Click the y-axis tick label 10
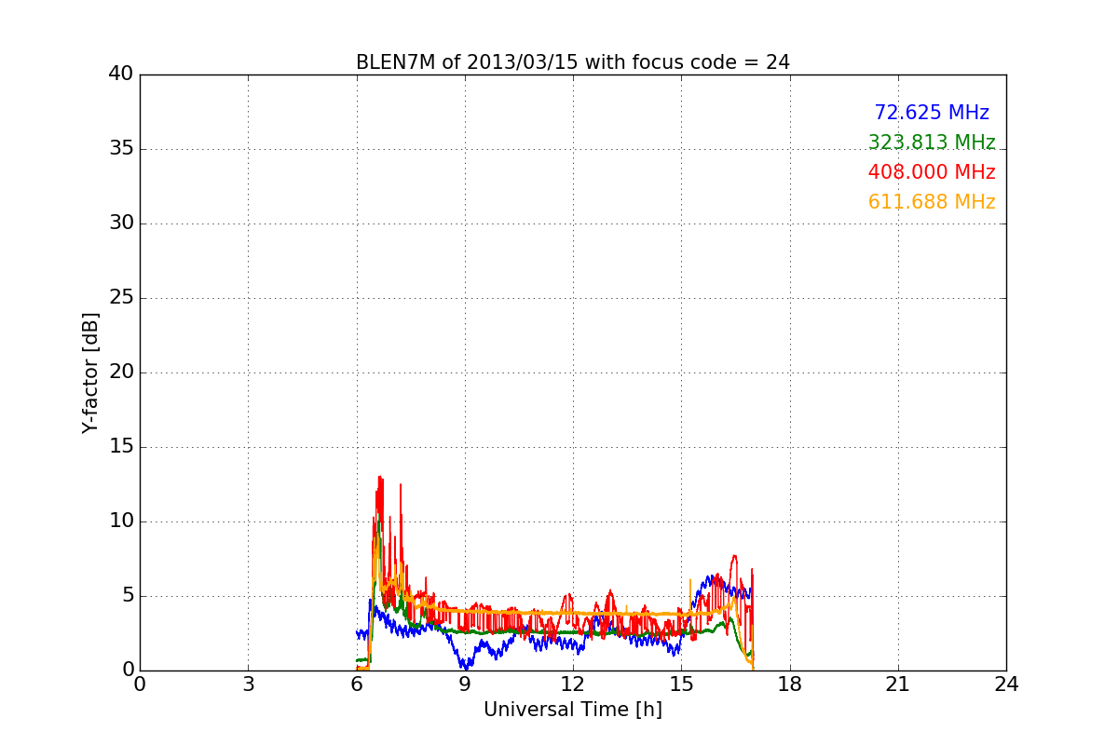Viewport: 1118px width, 745px height. click(x=121, y=521)
